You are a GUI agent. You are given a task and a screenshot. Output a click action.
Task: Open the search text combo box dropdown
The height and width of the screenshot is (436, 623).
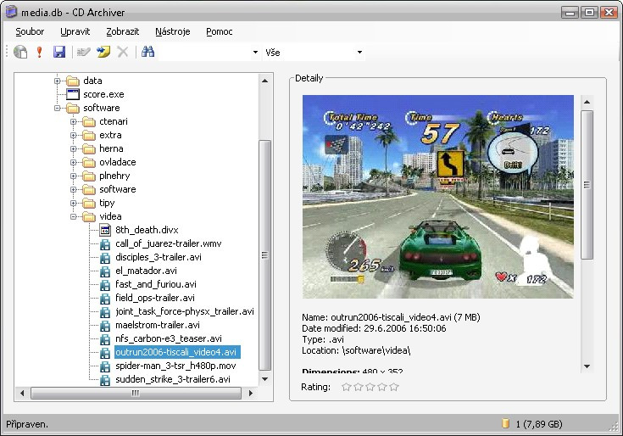(255, 52)
